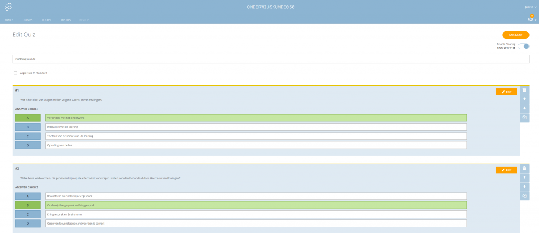Move question #2 up with arrow icon

[524, 178]
